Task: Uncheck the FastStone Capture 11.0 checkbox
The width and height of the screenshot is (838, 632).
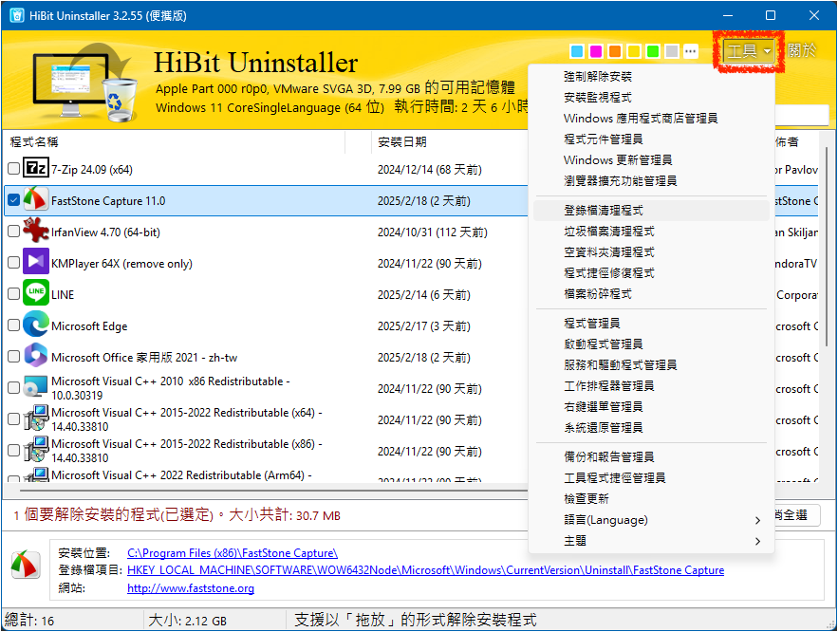Action: pos(14,200)
